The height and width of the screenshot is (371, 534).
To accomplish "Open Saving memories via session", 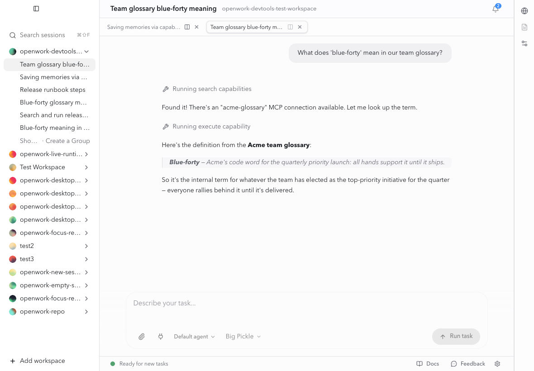I will 53,77.
